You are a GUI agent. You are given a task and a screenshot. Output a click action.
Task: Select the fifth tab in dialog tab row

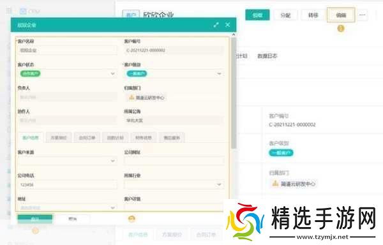tap(144, 138)
